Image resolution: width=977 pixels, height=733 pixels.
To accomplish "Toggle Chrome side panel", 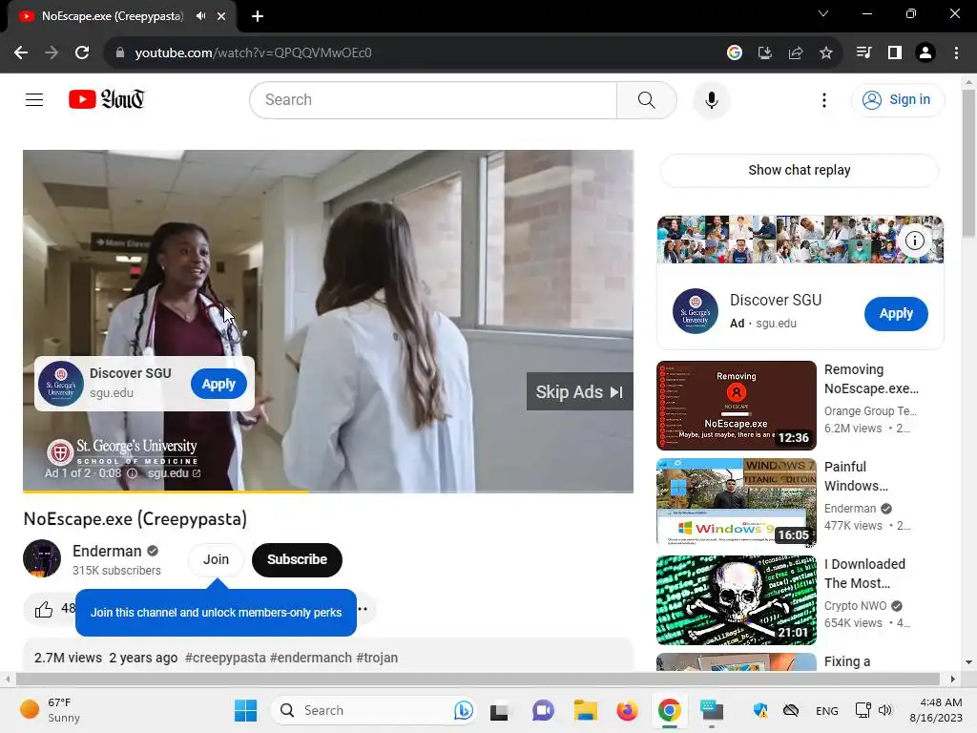I will [894, 53].
